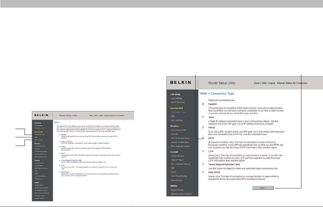
Task: Open Restore Factory Default in Connection Type page sidebar
Action: click(181, 194)
